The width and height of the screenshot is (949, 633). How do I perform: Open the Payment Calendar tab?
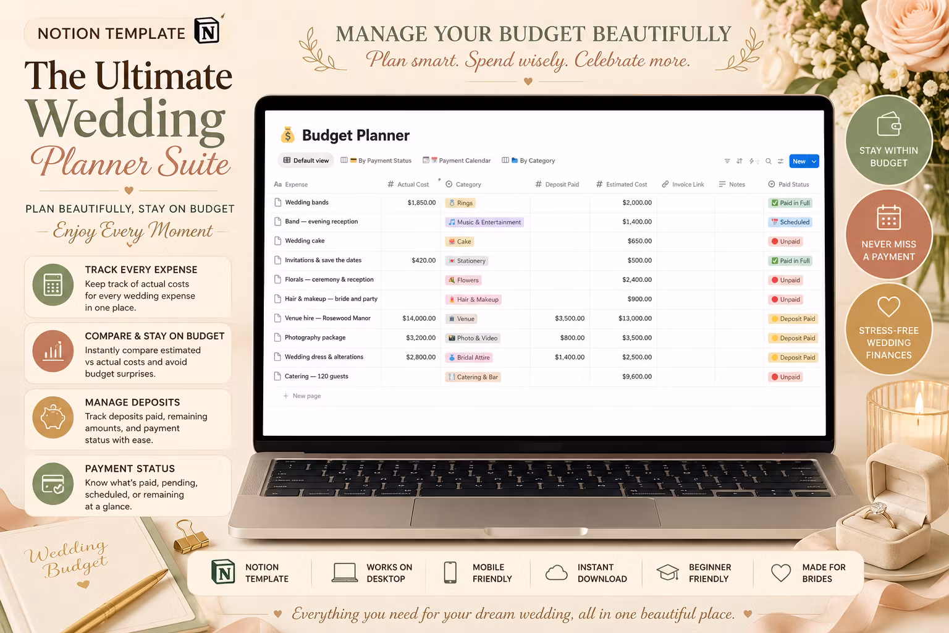point(457,161)
